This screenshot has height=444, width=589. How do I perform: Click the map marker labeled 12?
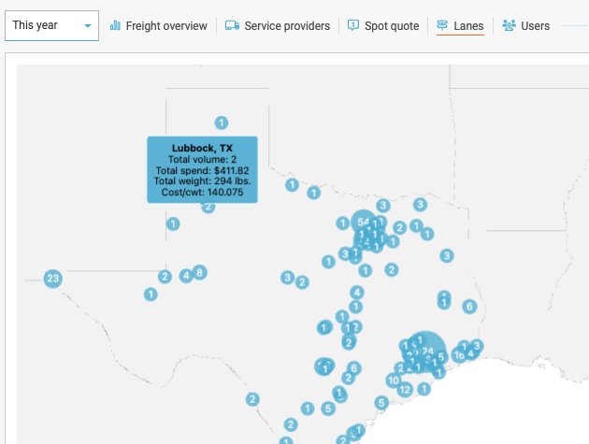[x=405, y=390]
